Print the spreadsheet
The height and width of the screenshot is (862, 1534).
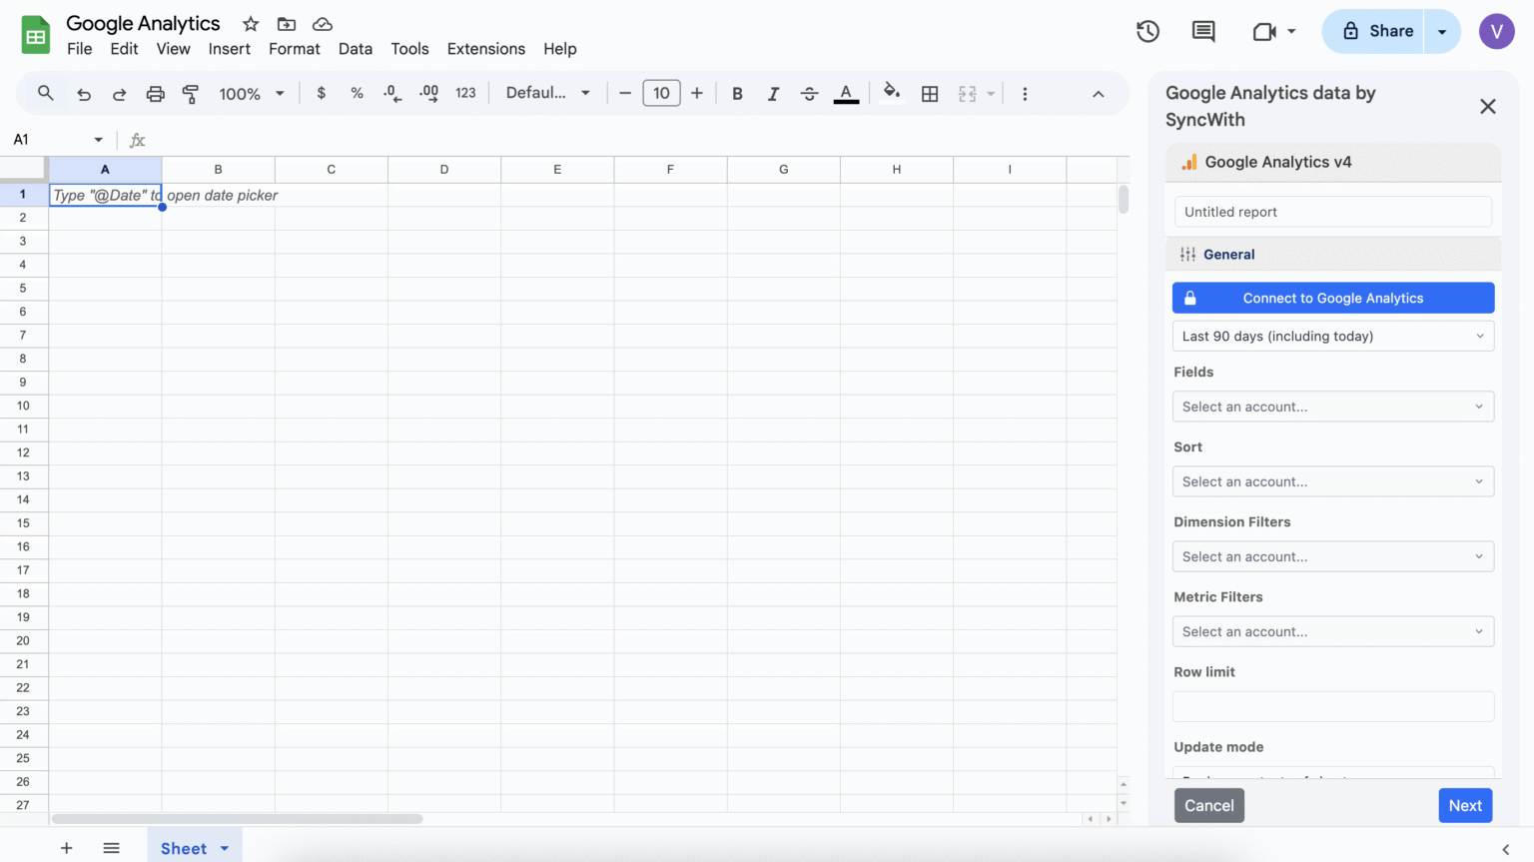coord(155,94)
